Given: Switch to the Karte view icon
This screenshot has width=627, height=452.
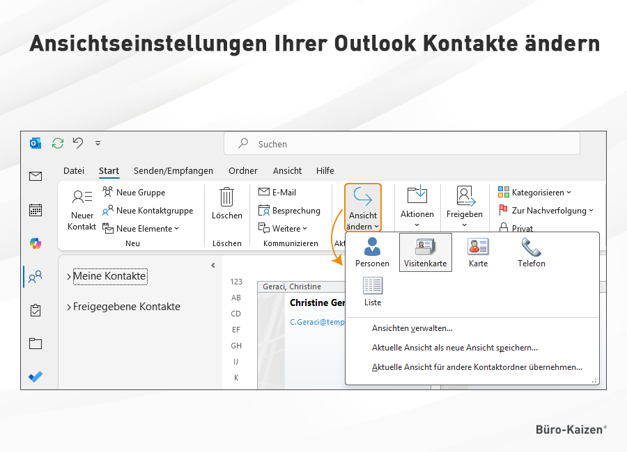Looking at the screenshot, I should click(478, 248).
